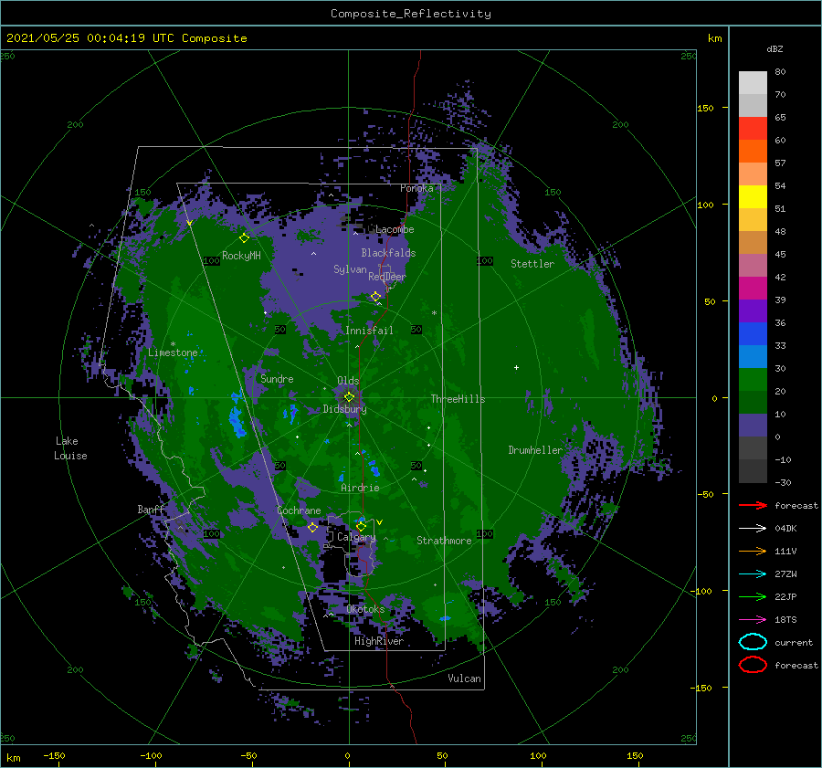Click the asterisk marker above Limestone
The height and width of the screenshot is (768, 822).
173,344
